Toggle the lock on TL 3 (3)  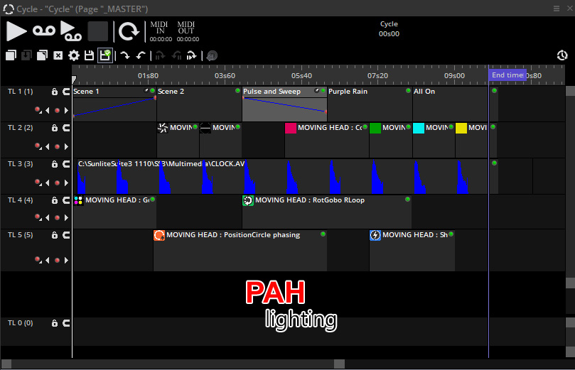pos(55,164)
